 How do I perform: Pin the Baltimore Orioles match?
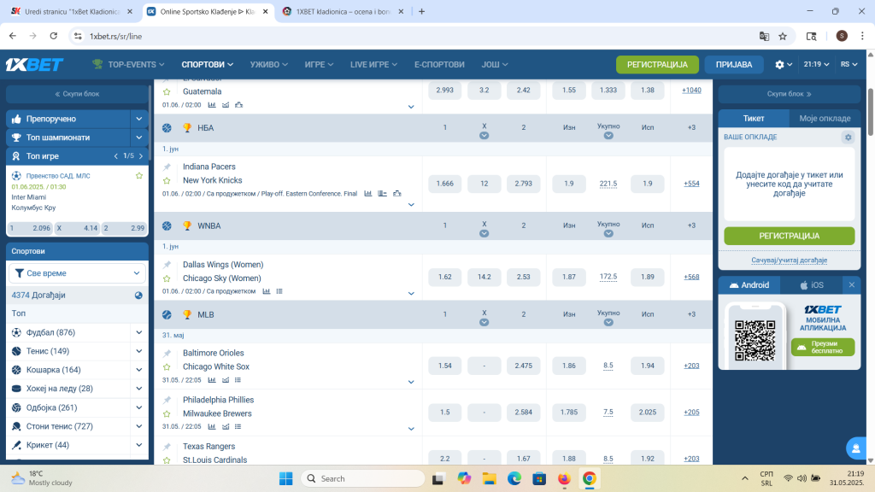pyautogui.click(x=167, y=353)
